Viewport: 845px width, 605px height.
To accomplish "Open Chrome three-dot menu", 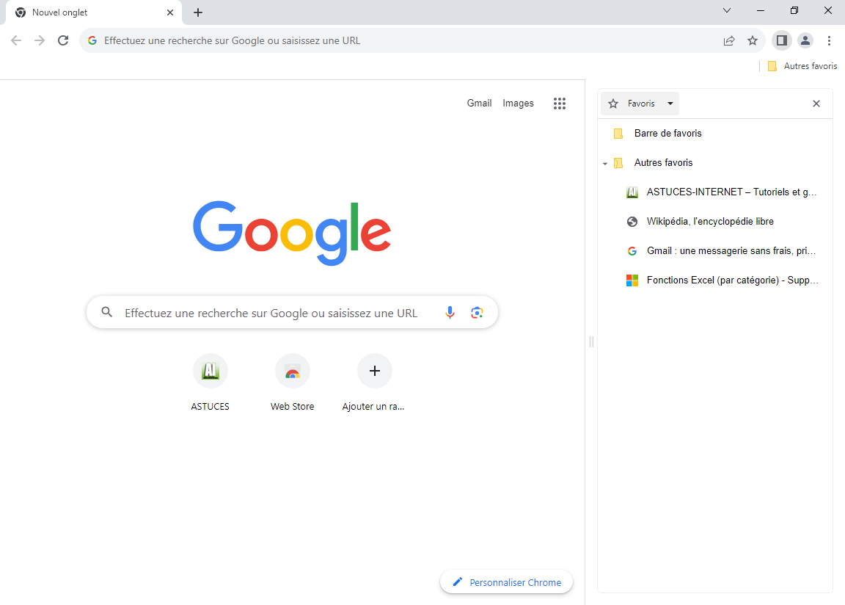I will [x=829, y=40].
